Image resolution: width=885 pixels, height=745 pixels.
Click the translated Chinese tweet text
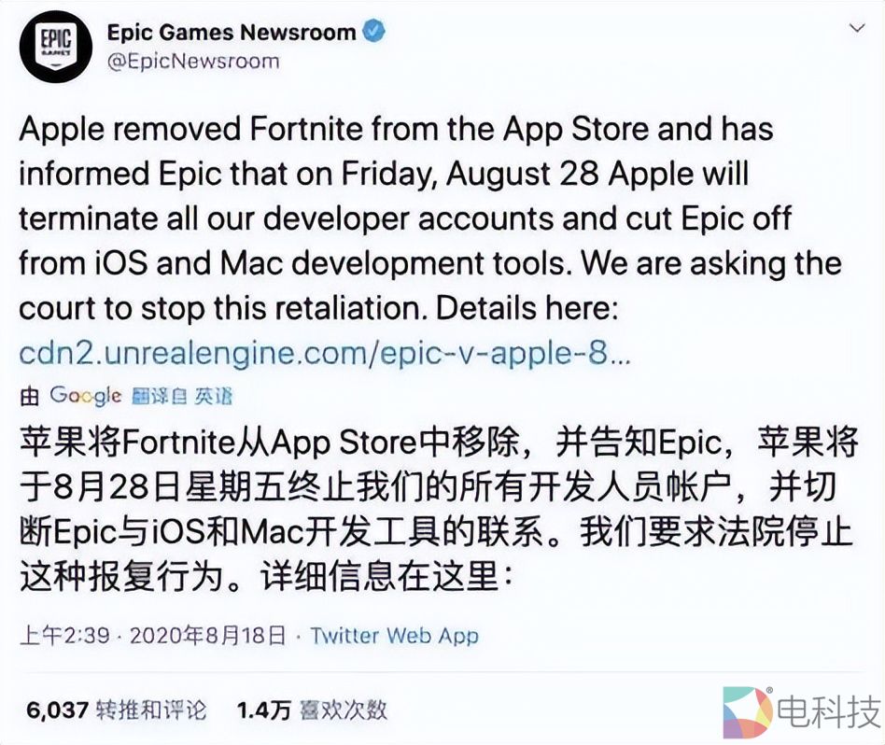point(438,510)
